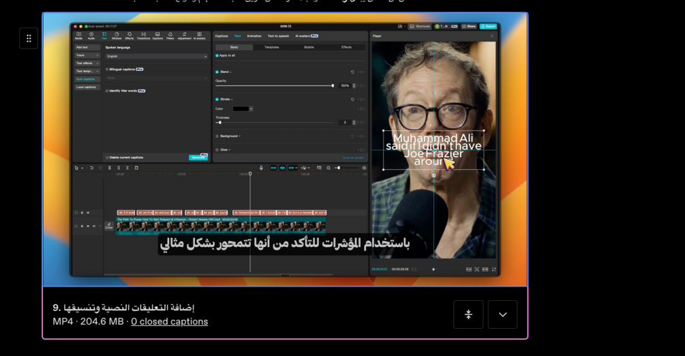The width and height of the screenshot is (685, 356).
Task: Enable the Background checkbox
Action: (217, 136)
